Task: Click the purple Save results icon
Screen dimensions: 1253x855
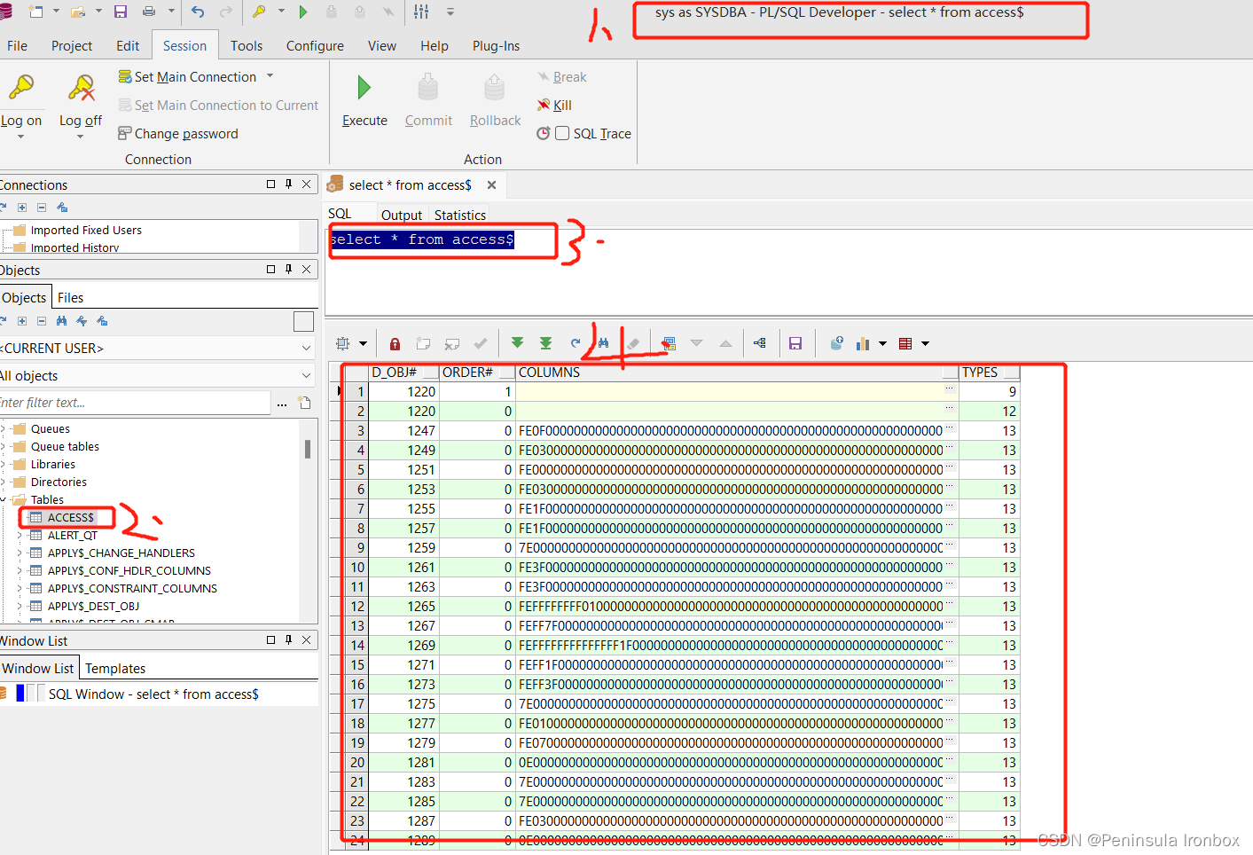Action: pos(795,343)
